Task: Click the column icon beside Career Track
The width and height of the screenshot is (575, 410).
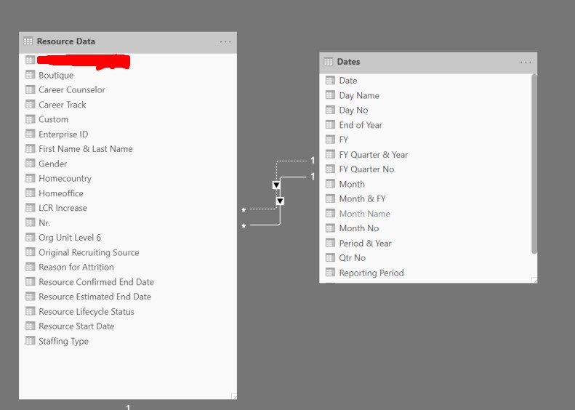Action: click(x=31, y=104)
